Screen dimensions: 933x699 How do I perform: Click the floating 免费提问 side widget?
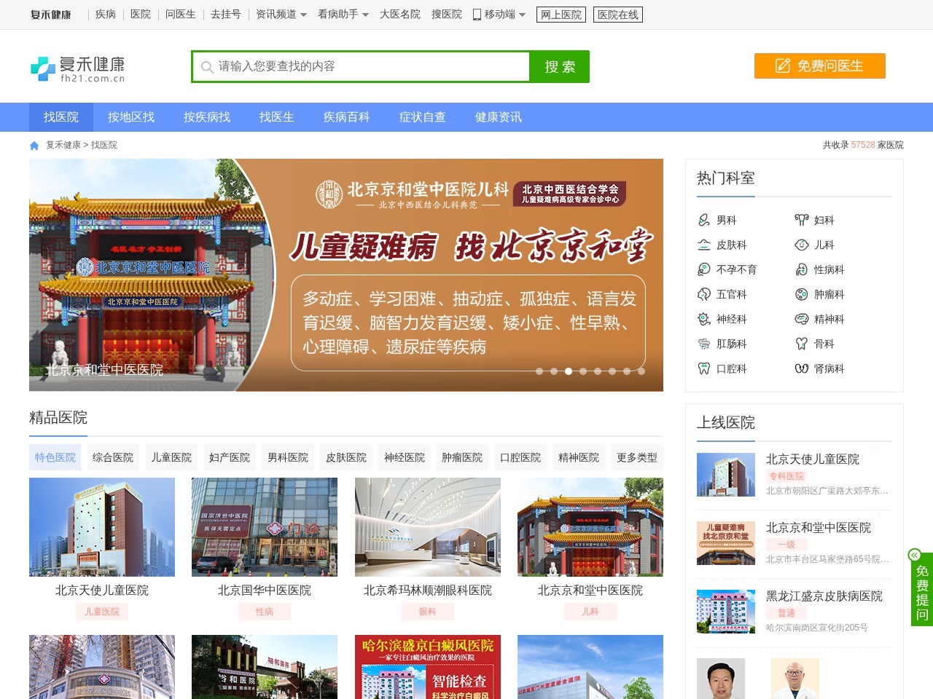(921, 590)
